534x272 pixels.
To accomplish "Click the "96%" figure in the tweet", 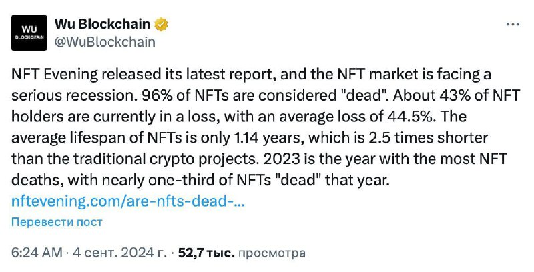I will click(x=156, y=95).
